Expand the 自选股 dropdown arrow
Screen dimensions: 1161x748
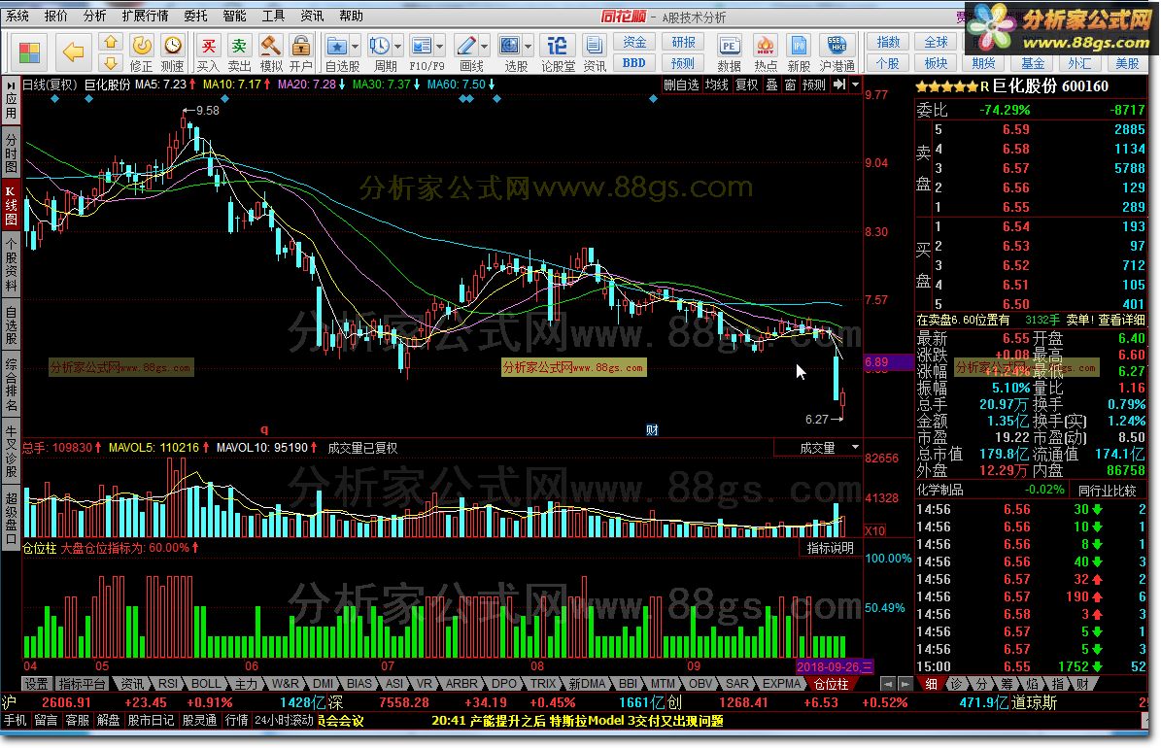(355, 47)
